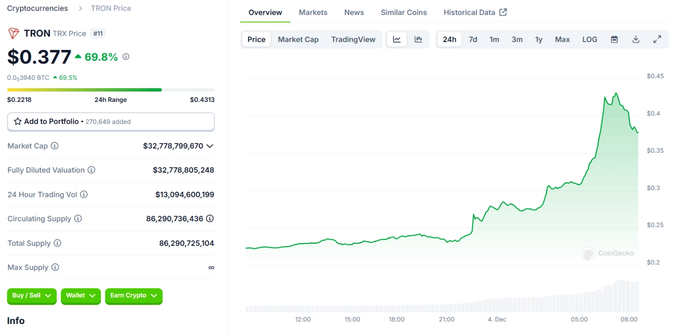Click the 24h Range progress bar
681x334 pixels.
111,90
